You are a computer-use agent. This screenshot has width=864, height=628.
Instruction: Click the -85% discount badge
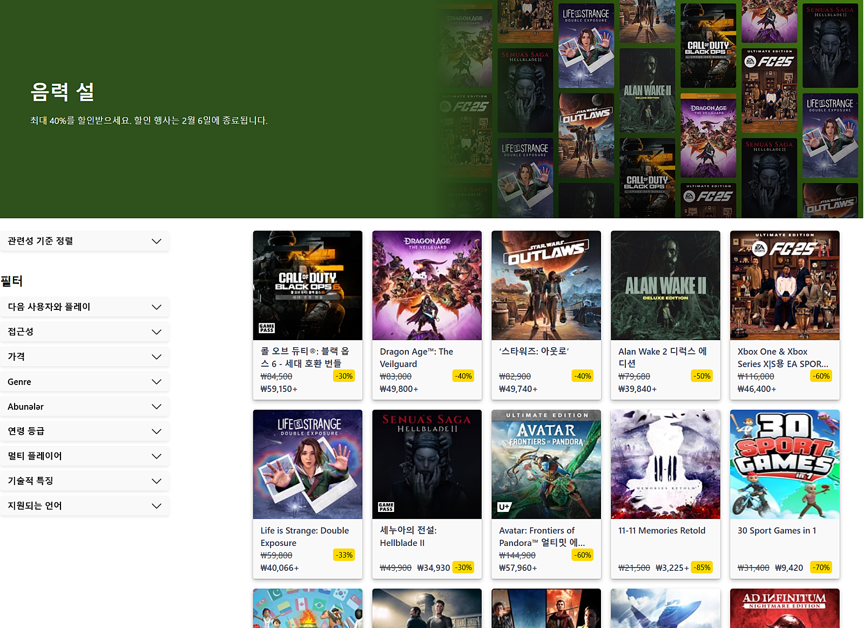(702, 568)
